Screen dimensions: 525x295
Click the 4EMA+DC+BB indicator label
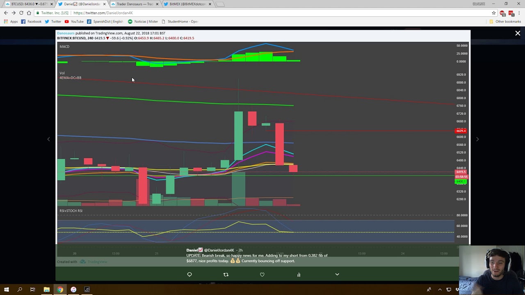pos(70,77)
